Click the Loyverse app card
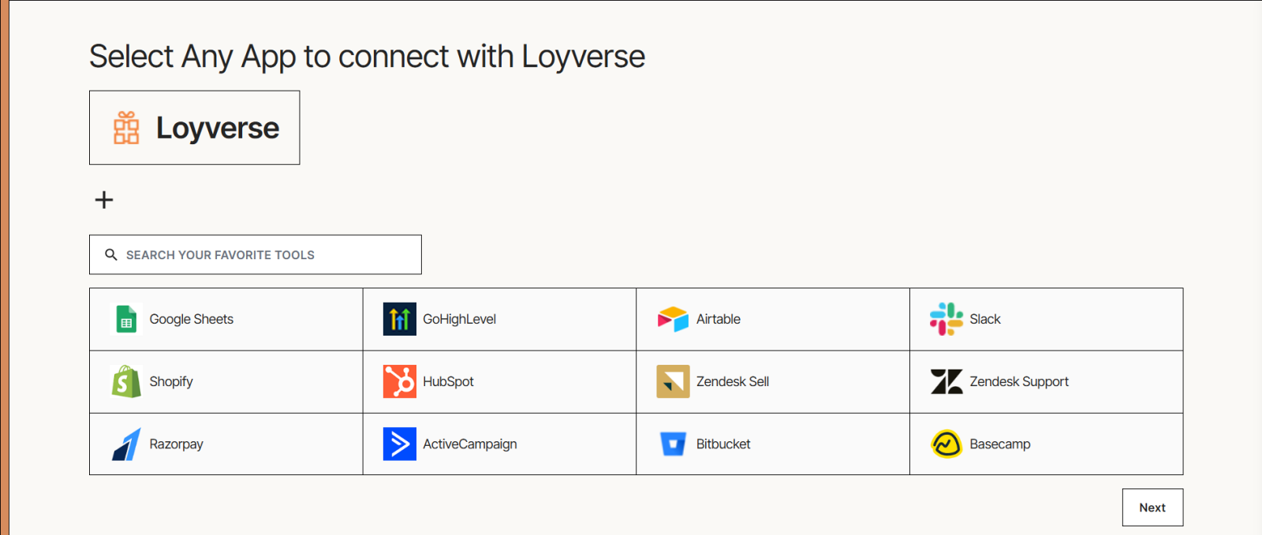1262x535 pixels. [x=194, y=128]
